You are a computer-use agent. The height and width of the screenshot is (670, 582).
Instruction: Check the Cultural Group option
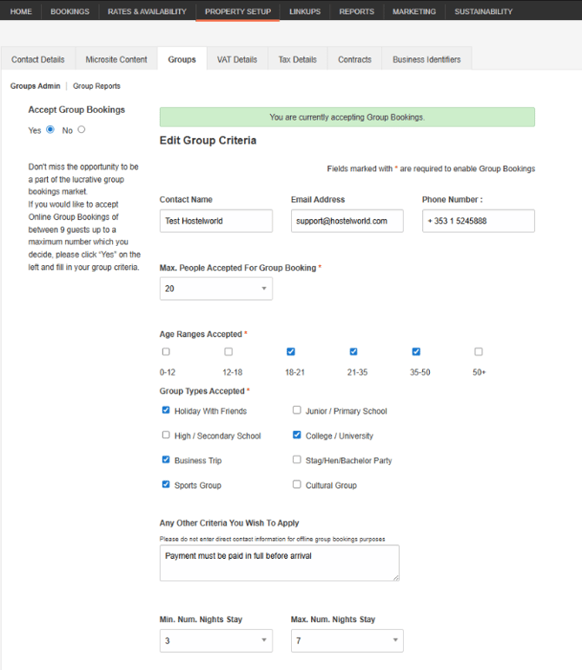(297, 485)
